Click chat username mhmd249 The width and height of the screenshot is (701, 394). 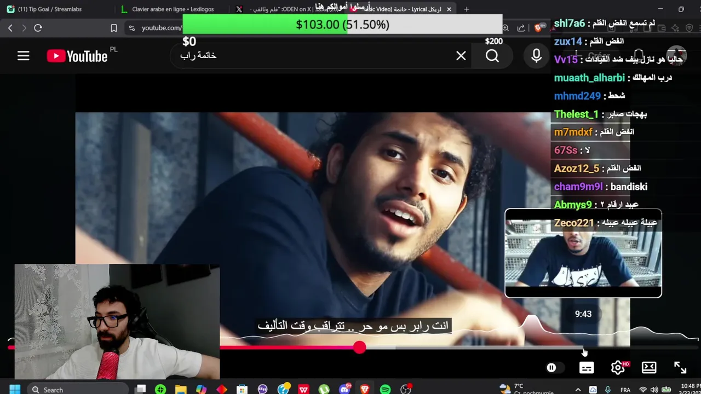(x=577, y=96)
